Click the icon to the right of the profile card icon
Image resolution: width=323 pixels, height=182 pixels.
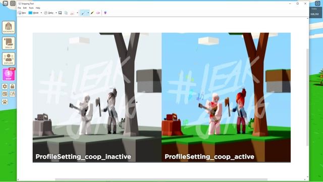12,94
